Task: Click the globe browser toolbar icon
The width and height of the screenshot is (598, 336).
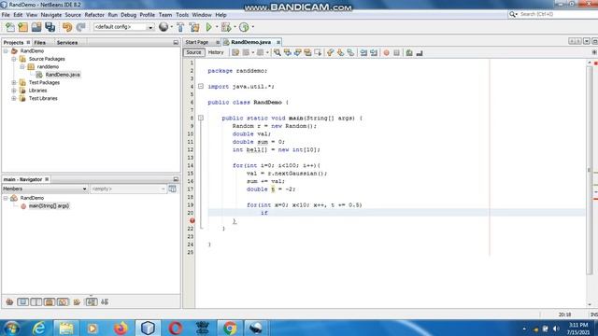Action: coord(164,27)
